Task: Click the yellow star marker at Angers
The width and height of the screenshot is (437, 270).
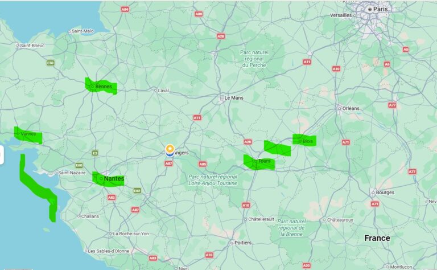Action: coord(170,149)
